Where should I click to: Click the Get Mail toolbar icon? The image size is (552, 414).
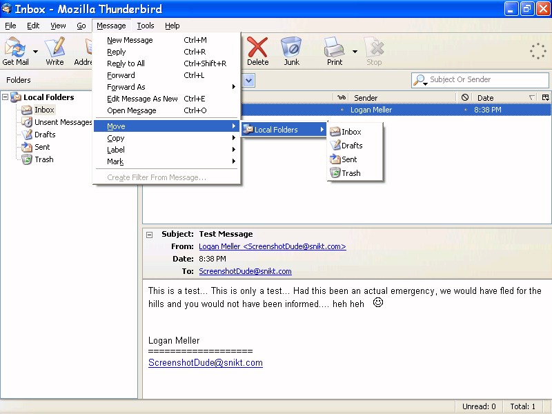[14, 48]
